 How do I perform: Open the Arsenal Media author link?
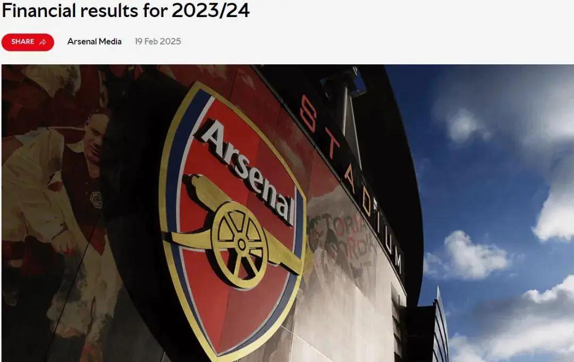click(x=95, y=41)
